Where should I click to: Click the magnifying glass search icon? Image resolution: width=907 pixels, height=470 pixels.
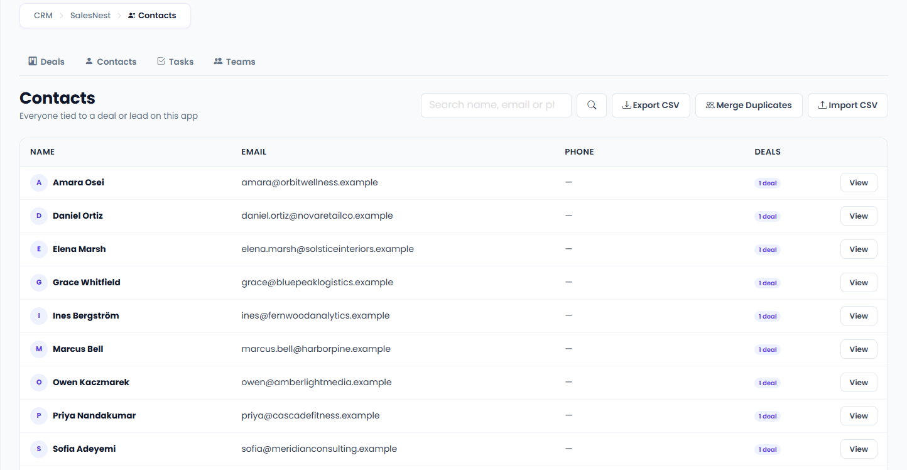[x=592, y=106]
